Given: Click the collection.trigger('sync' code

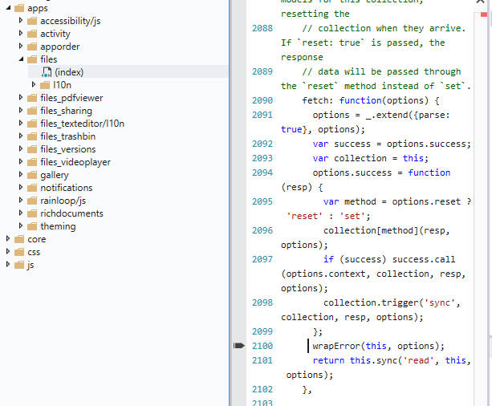Looking at the screenshot, I should point(392,302).
